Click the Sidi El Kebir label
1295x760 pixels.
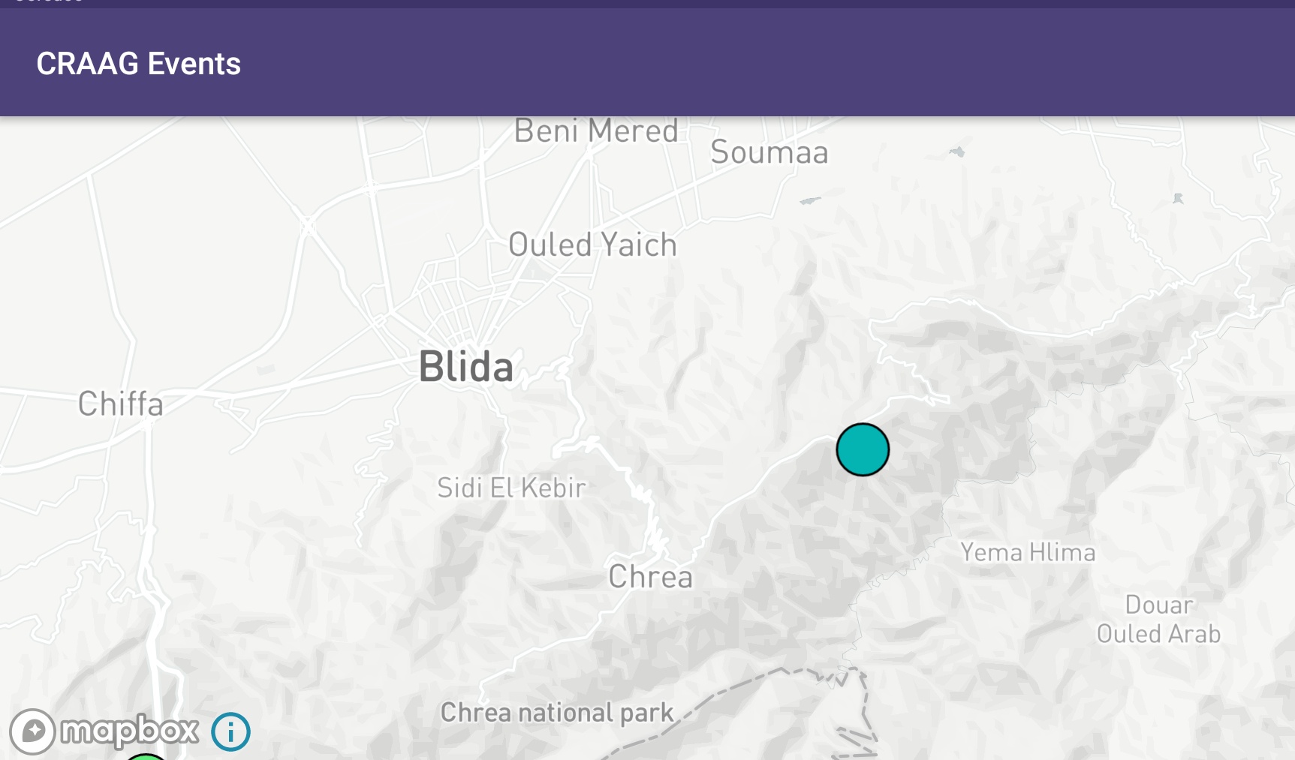point(512,488)
